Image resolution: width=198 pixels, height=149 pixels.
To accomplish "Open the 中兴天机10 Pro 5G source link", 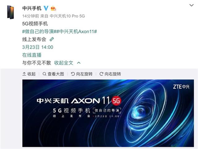I will pyautogui.click(x=67, y=16).
